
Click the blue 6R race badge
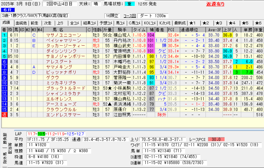click(6, 10)
